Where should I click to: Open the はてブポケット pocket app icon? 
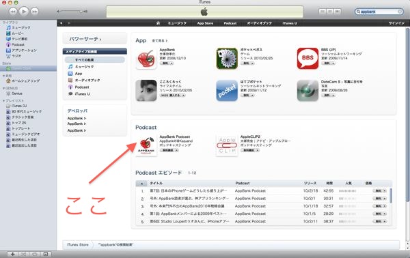227,91
